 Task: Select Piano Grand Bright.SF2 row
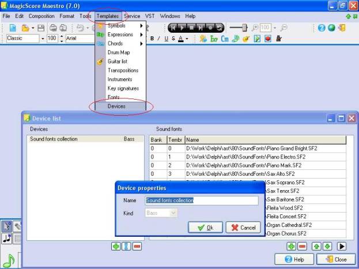point(248,149)
